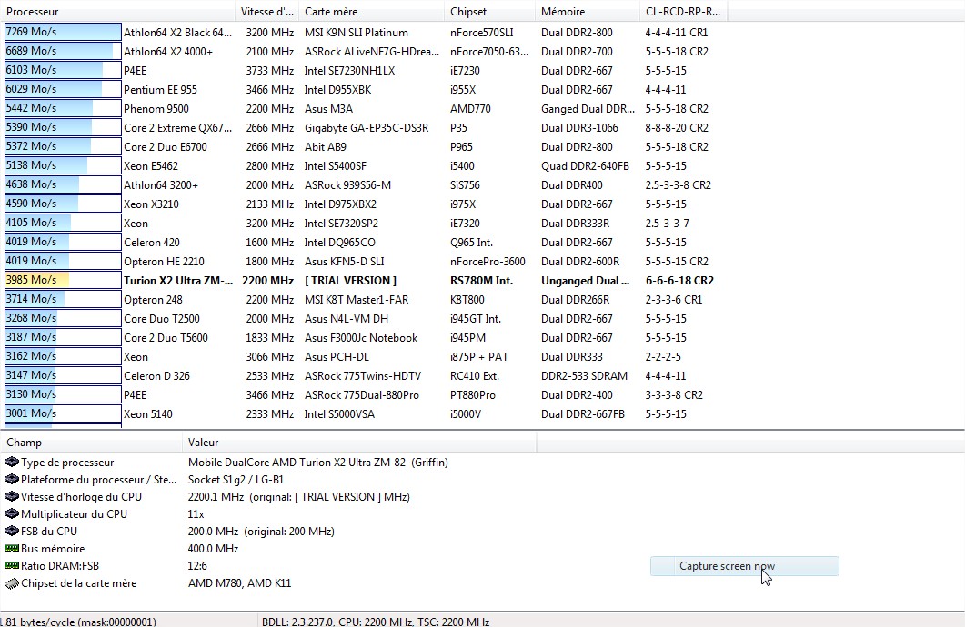
Task: Click the Multiplicateur du CPU icon
Action: pos(11,513)
